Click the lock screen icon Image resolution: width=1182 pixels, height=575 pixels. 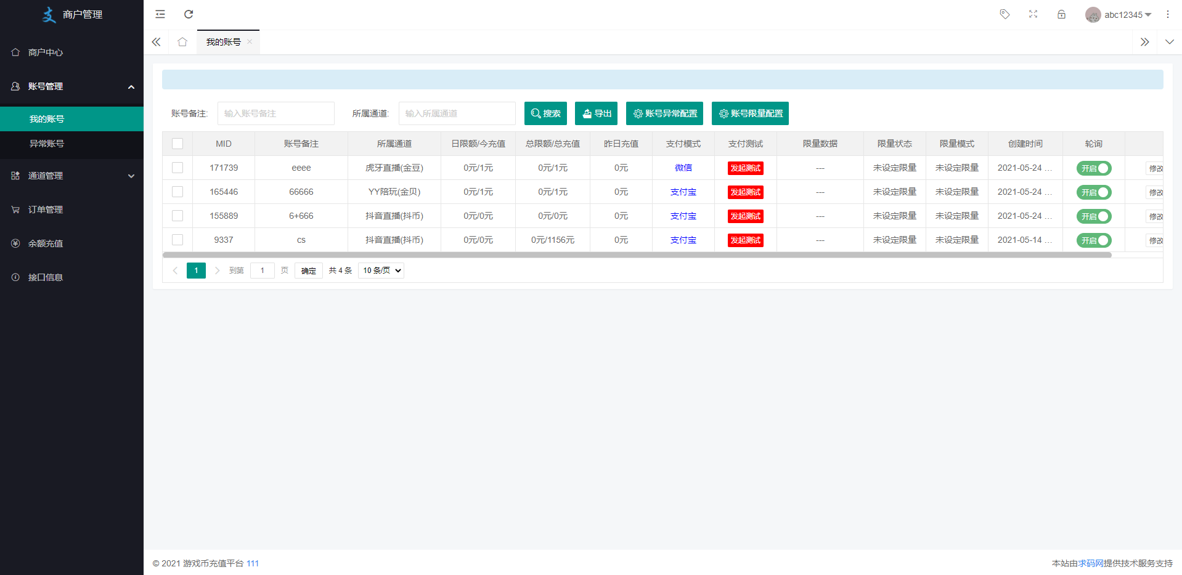tap(1061, 14)
